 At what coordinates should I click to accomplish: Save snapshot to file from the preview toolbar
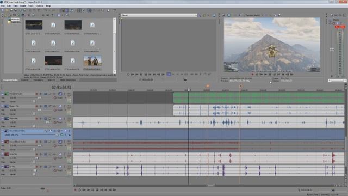click(x=279, y=15)
